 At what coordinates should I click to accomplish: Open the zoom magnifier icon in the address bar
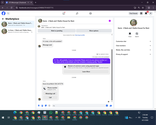pos(139,8)
